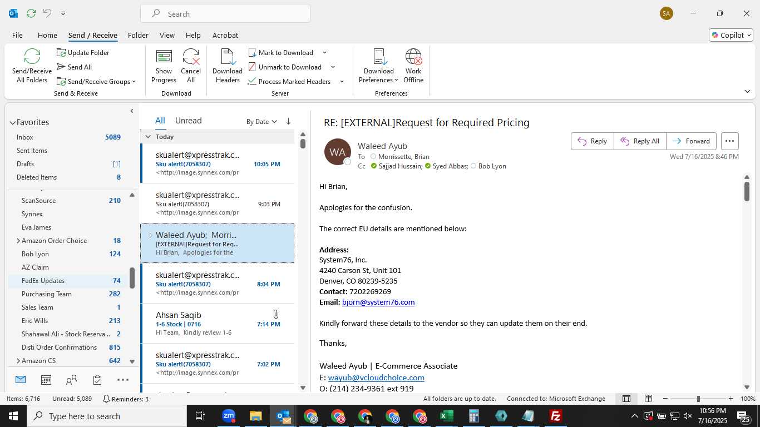
Task: Open more actions ellipsis in message
Action: tap(730, 141)
